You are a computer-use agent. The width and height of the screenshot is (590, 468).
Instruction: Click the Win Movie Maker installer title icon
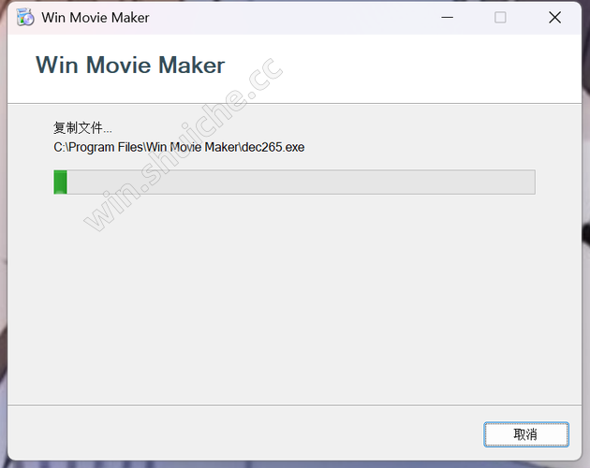(x=25, y=18)
